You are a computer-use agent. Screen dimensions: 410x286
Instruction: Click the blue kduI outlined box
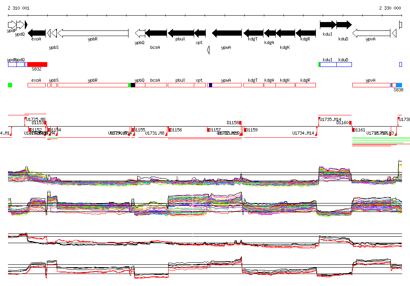[x=328, y=64]
